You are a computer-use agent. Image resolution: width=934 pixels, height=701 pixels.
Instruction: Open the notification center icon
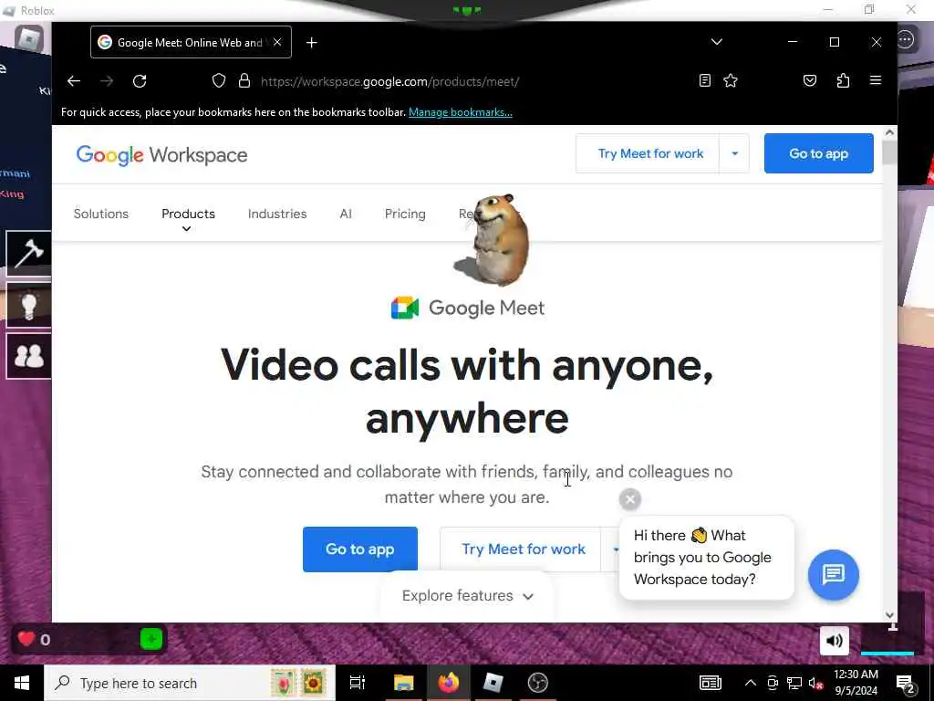coord(906,685)
